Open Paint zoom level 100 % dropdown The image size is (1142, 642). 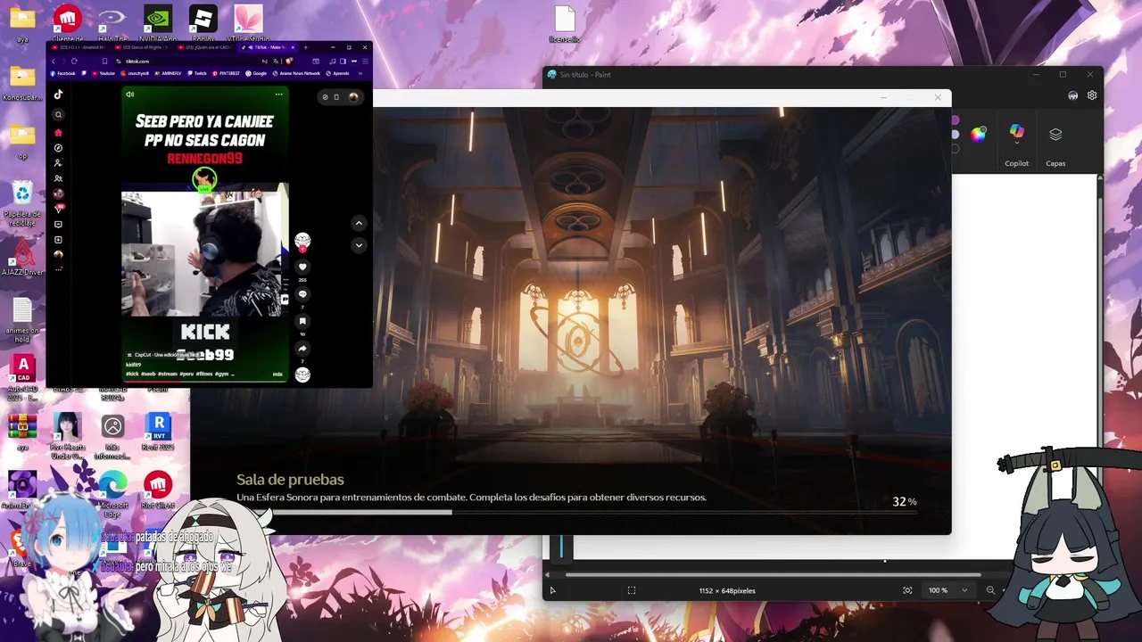point(948,590)
